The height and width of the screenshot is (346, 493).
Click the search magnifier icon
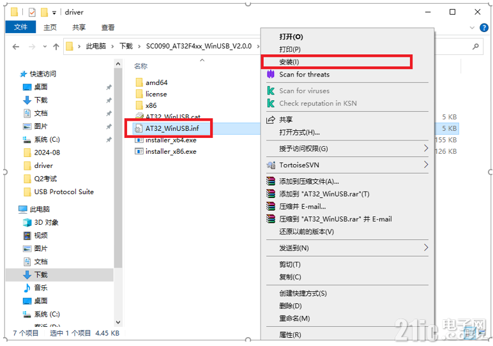coord(475,47)
